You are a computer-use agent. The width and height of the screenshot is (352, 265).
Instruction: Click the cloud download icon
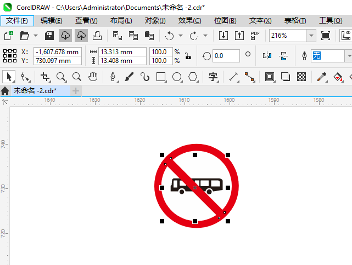pos(65,36)
